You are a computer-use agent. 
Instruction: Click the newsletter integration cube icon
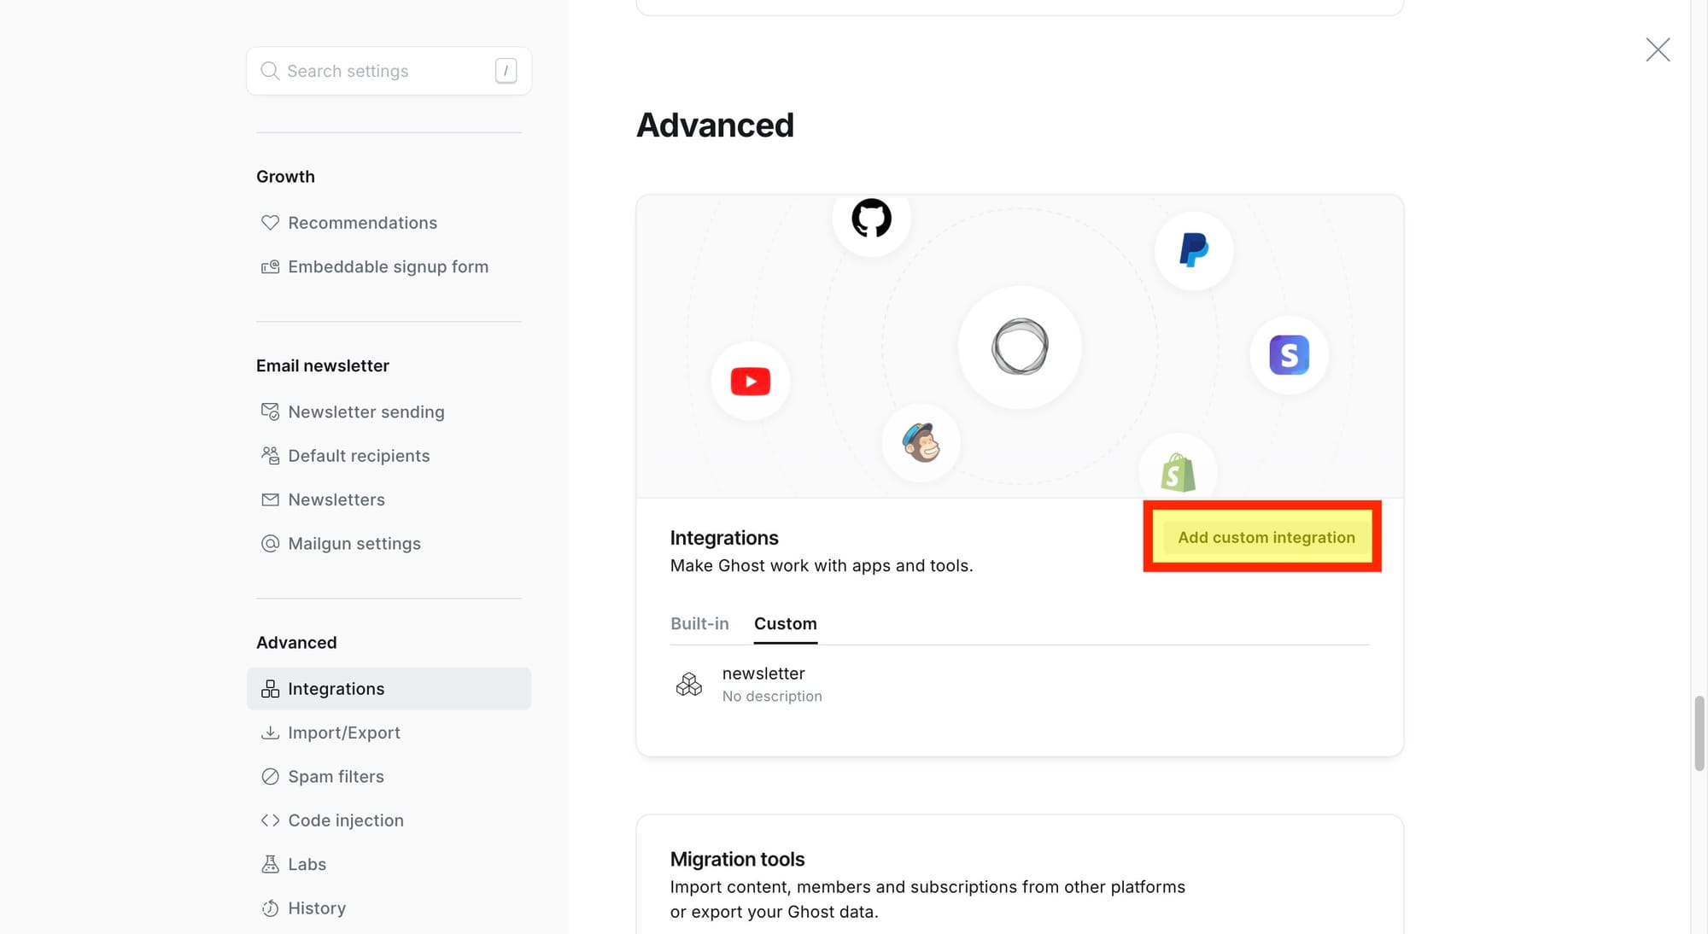[689, 685]
